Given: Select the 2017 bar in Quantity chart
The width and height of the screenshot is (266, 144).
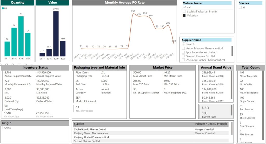Looking at the screenshot, I should [7, 49].
